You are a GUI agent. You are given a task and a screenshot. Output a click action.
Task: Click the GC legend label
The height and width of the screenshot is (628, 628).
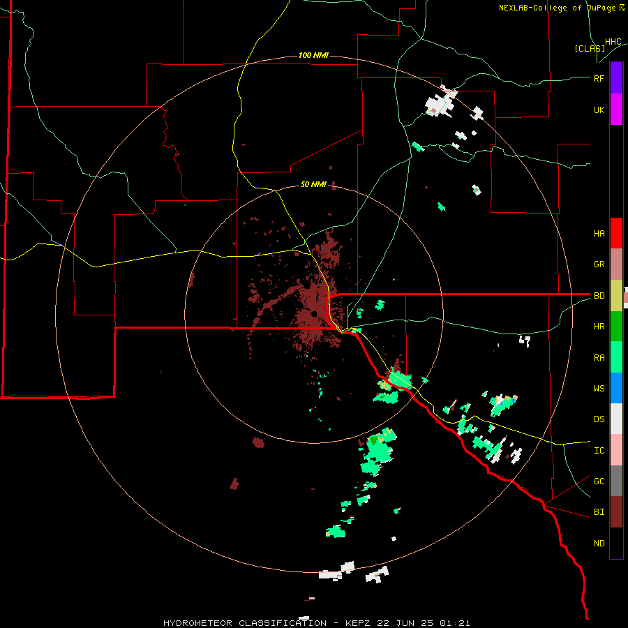tap(599, 481)
